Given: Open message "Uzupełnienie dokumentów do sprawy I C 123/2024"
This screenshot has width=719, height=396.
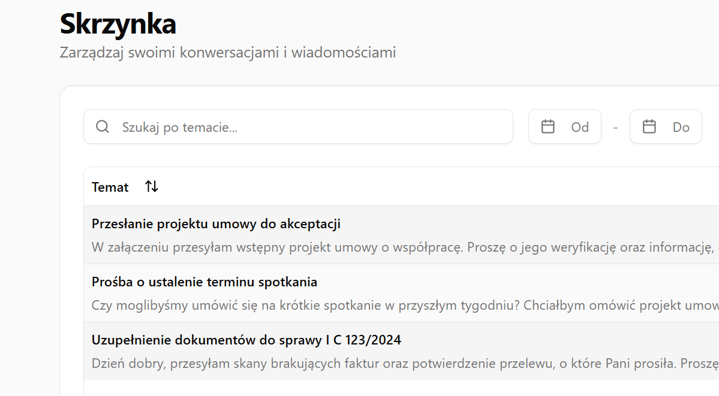Looking at the screenshot, I should [246, 340].
